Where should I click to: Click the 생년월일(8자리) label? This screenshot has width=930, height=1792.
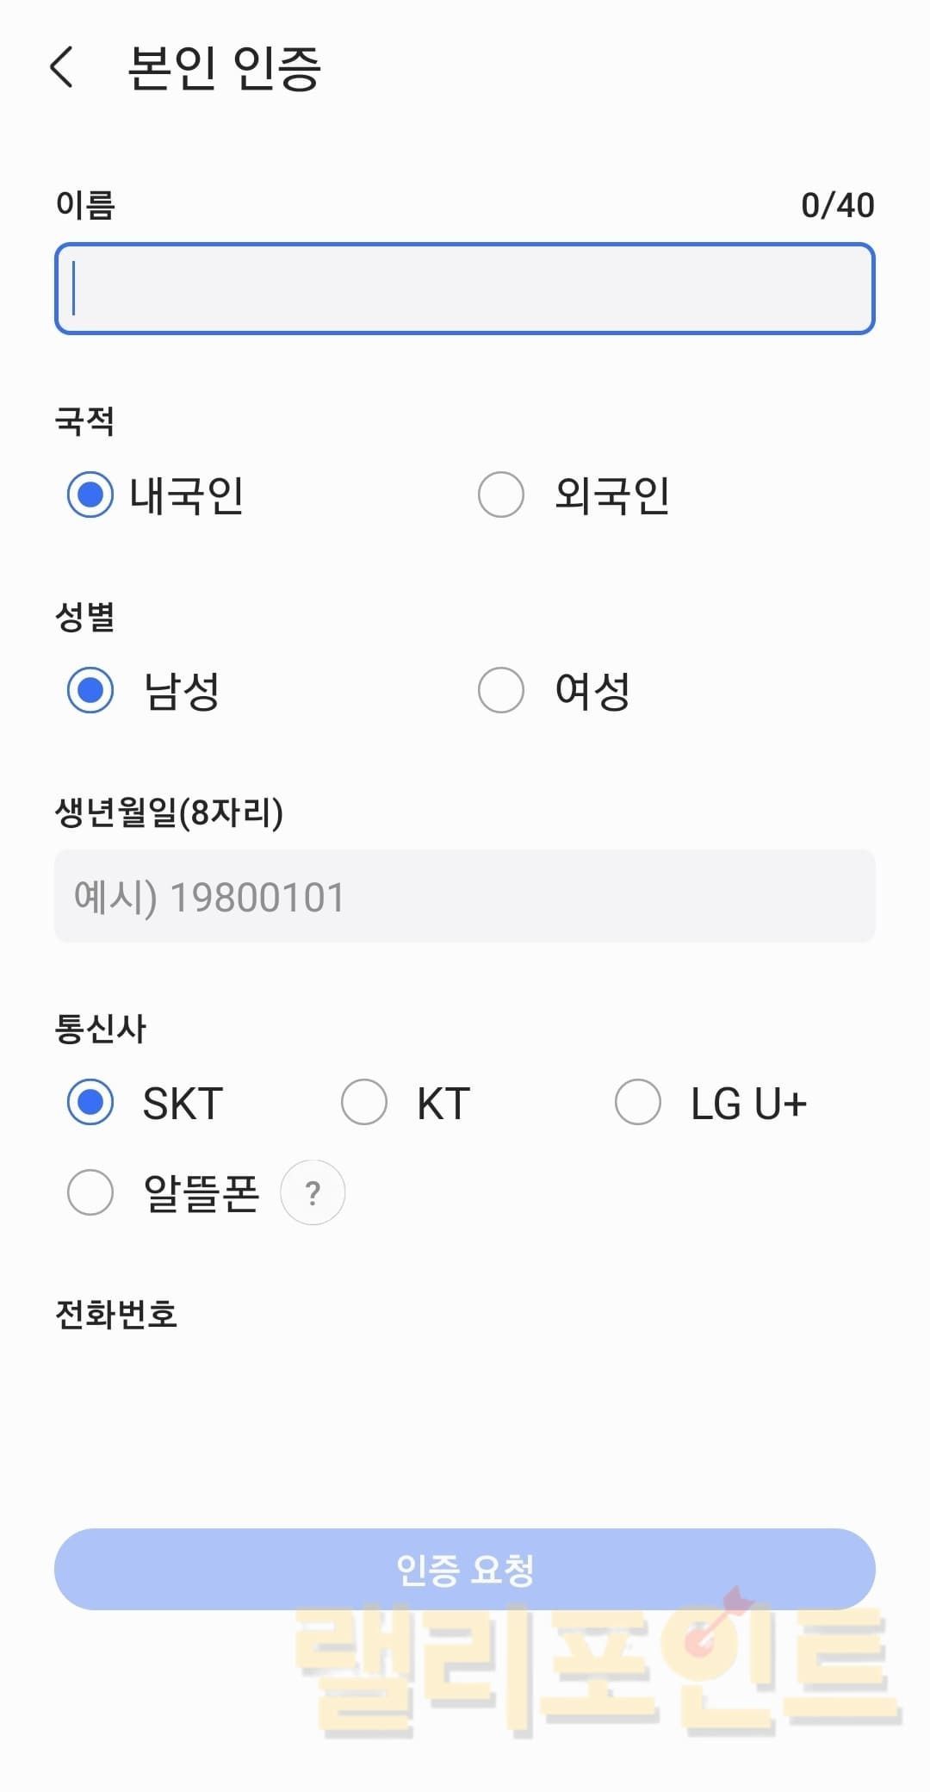pyautogui.click(x=169, y=812)
